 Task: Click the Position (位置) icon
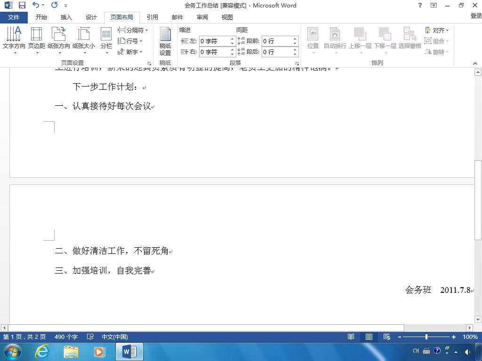pyautogui.click(x=313, y=40)
